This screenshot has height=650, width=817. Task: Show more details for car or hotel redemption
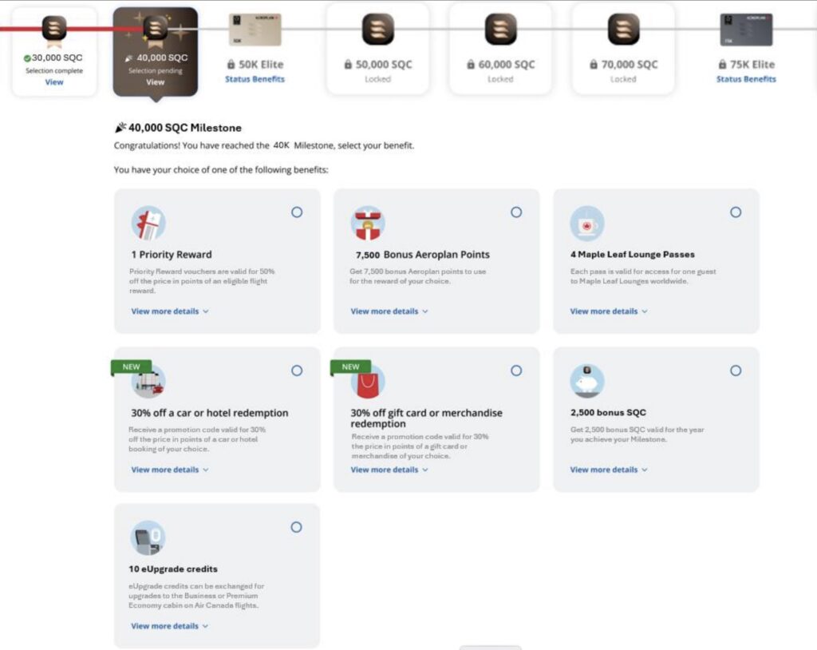pyautogui.click(x=170, y=470)
